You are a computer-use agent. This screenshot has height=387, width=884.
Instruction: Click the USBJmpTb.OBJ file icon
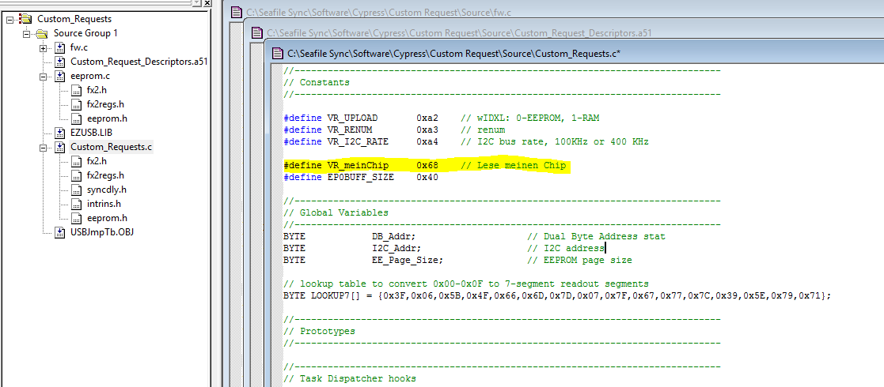(x=60, y=233)
